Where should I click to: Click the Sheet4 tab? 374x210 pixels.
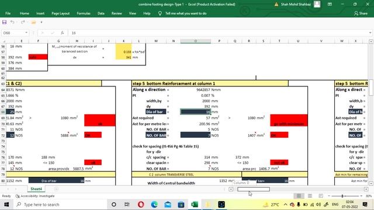36,189
